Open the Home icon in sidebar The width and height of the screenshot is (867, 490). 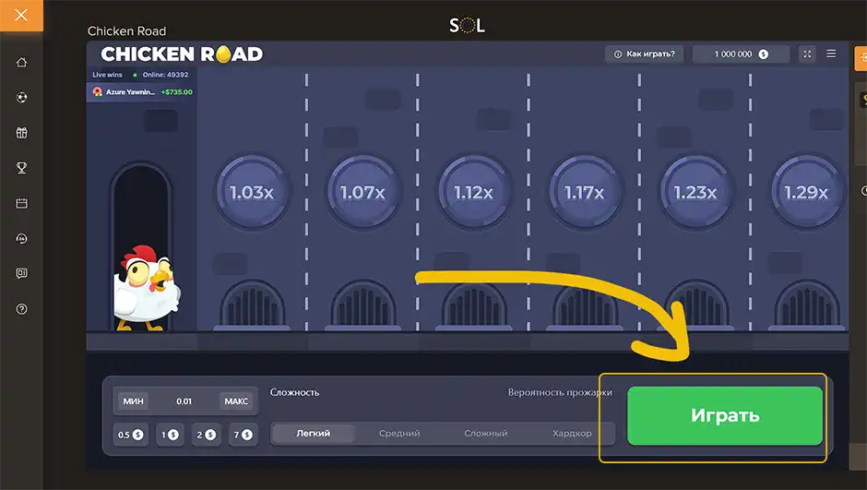21,62
